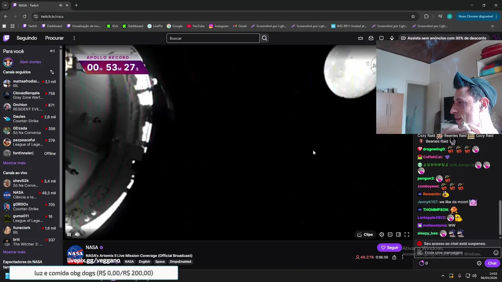Viewport: 502px width, 282px height.
Task: Open LivePix bookmark
Action: (155, 26)
